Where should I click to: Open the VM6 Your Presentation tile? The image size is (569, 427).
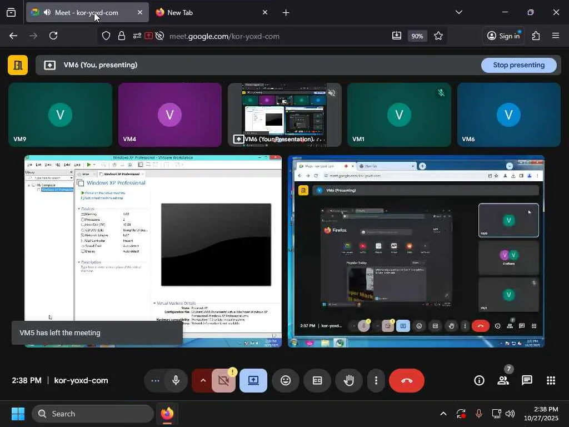click(284, 115)
